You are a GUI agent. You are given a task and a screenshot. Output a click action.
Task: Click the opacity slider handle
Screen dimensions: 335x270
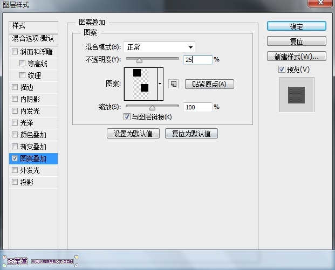pos(139,60)
